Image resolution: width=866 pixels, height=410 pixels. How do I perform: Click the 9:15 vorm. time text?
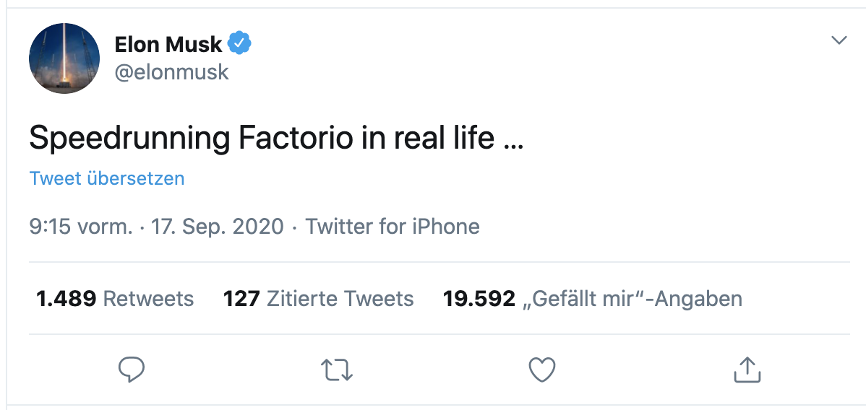click(x=80, y=227)
